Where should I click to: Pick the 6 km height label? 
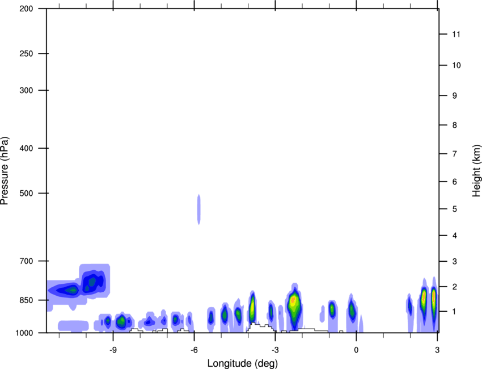click(454, 182)
